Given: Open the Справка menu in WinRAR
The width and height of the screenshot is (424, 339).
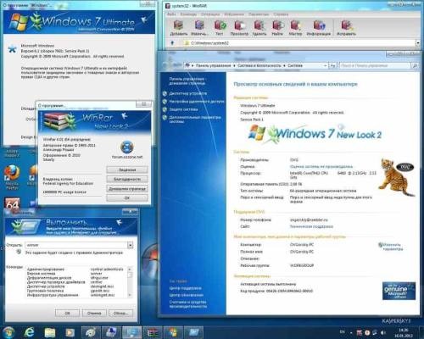Looking at the screenshot, I should pyautogui.click(x=281, y=14).
